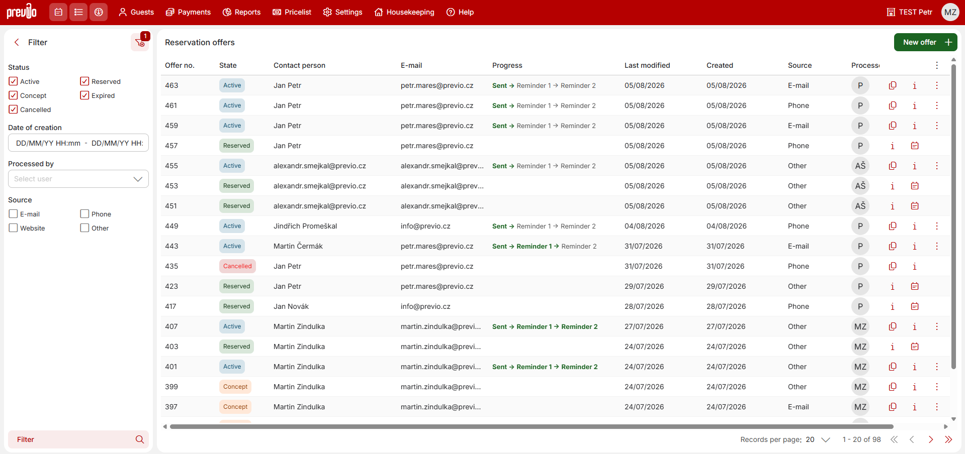Open records per page dropdown
The image size is (965, 454).
click(x=818, y=439)
